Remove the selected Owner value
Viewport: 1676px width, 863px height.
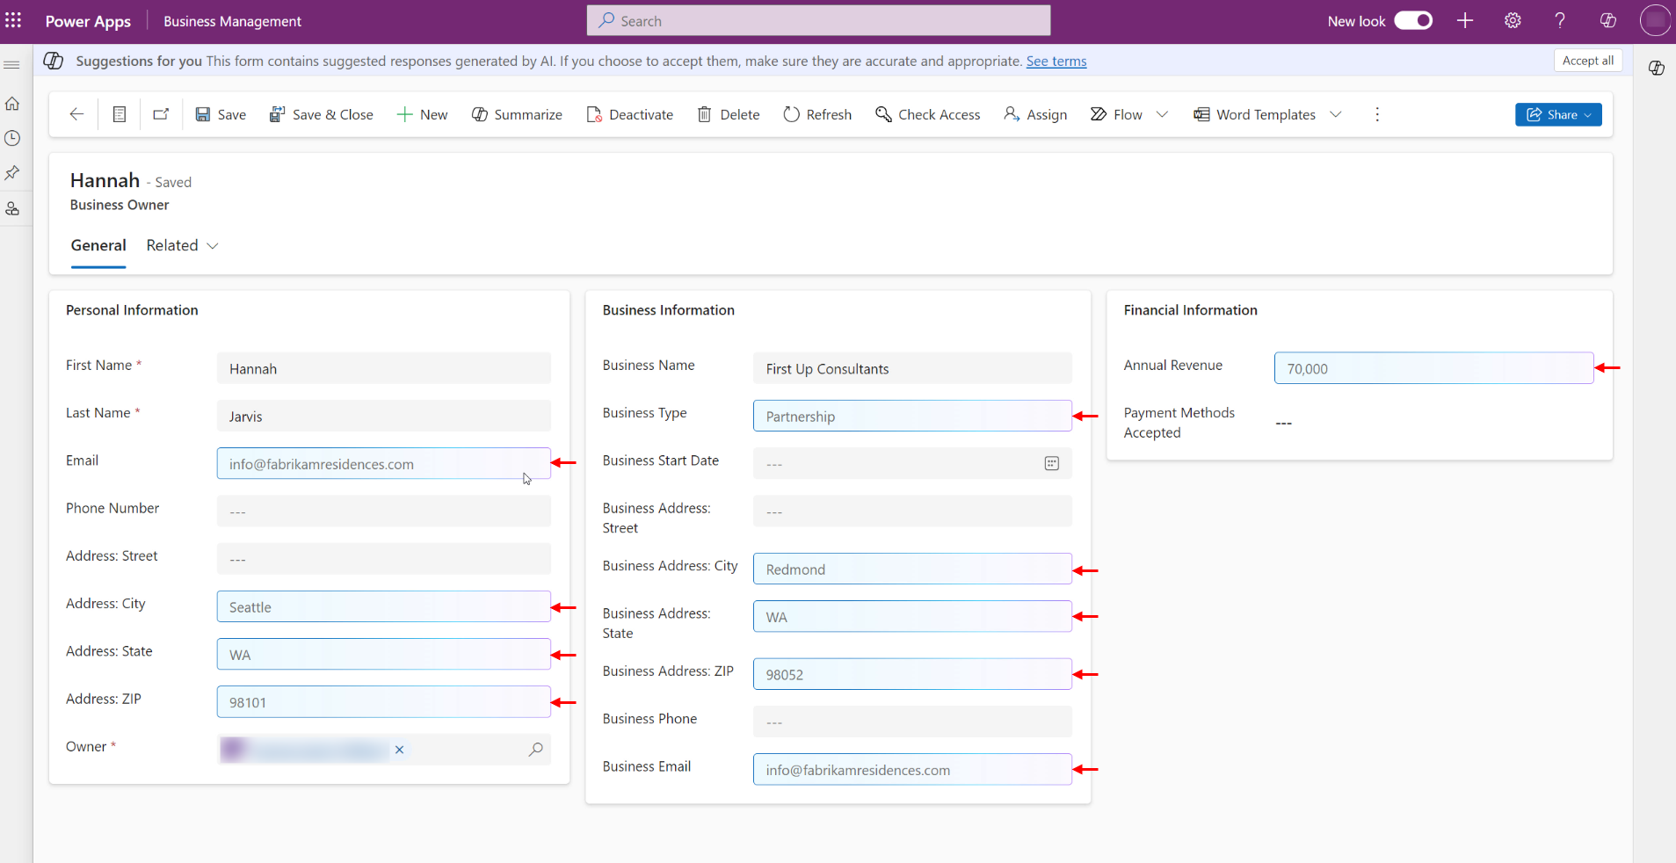399,750
